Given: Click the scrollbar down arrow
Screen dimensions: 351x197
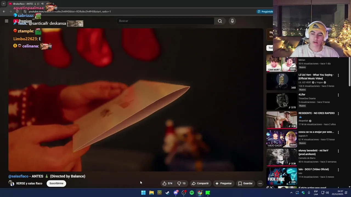Looking at the screenshot, I should point(349,187).
